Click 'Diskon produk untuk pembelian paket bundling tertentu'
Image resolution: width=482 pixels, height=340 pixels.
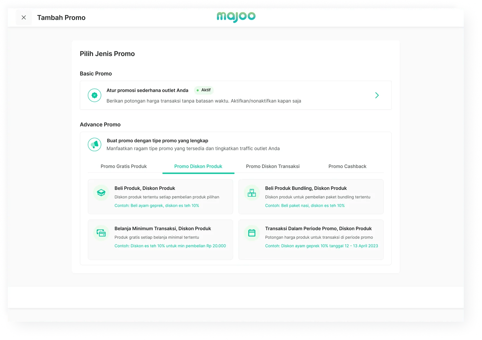(318, 197)
